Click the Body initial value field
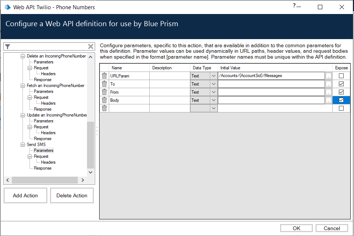The height and width of the screenshot is (236, 354). (271, 100)
